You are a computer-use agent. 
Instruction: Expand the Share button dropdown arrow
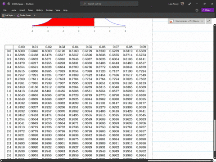(213, 10)
